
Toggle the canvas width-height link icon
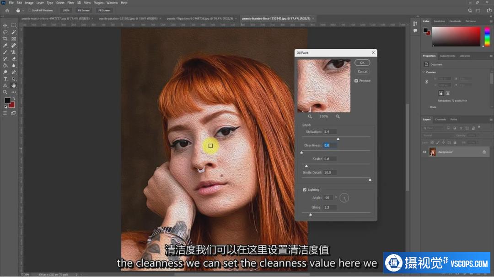click(x=426, y=81)
